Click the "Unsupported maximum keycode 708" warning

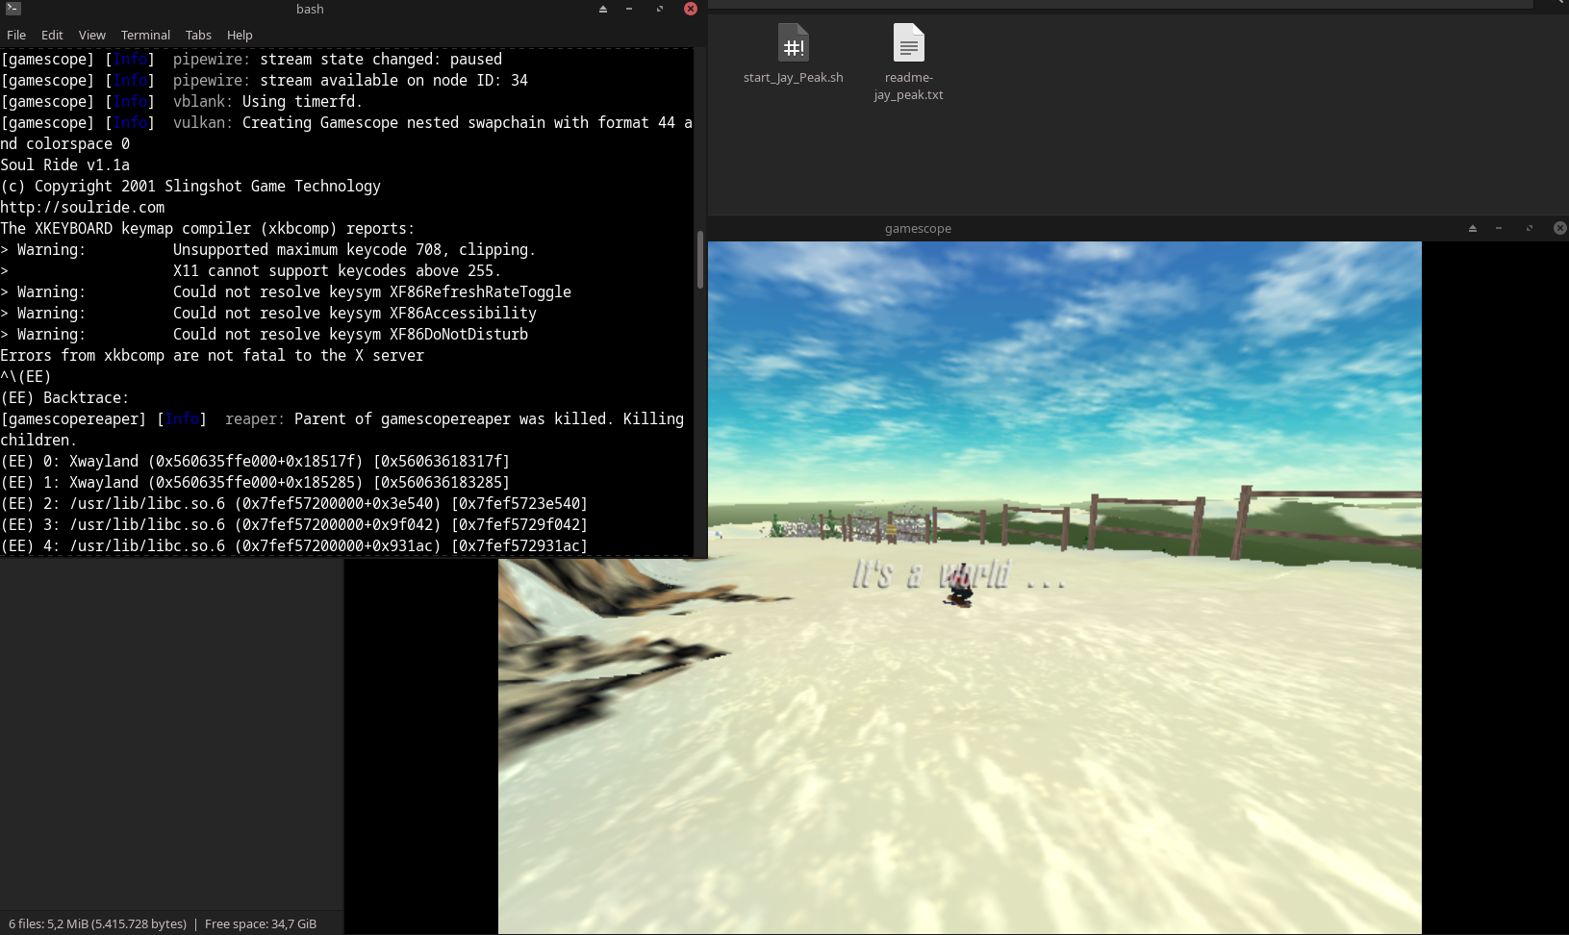click(x=268, y=249)
